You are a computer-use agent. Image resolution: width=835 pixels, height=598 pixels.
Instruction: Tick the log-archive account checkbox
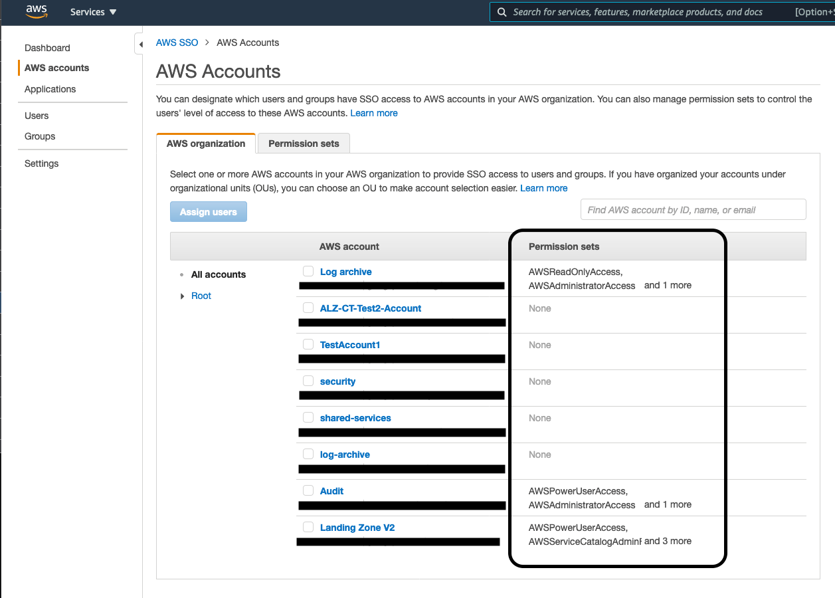click(308, 454)
